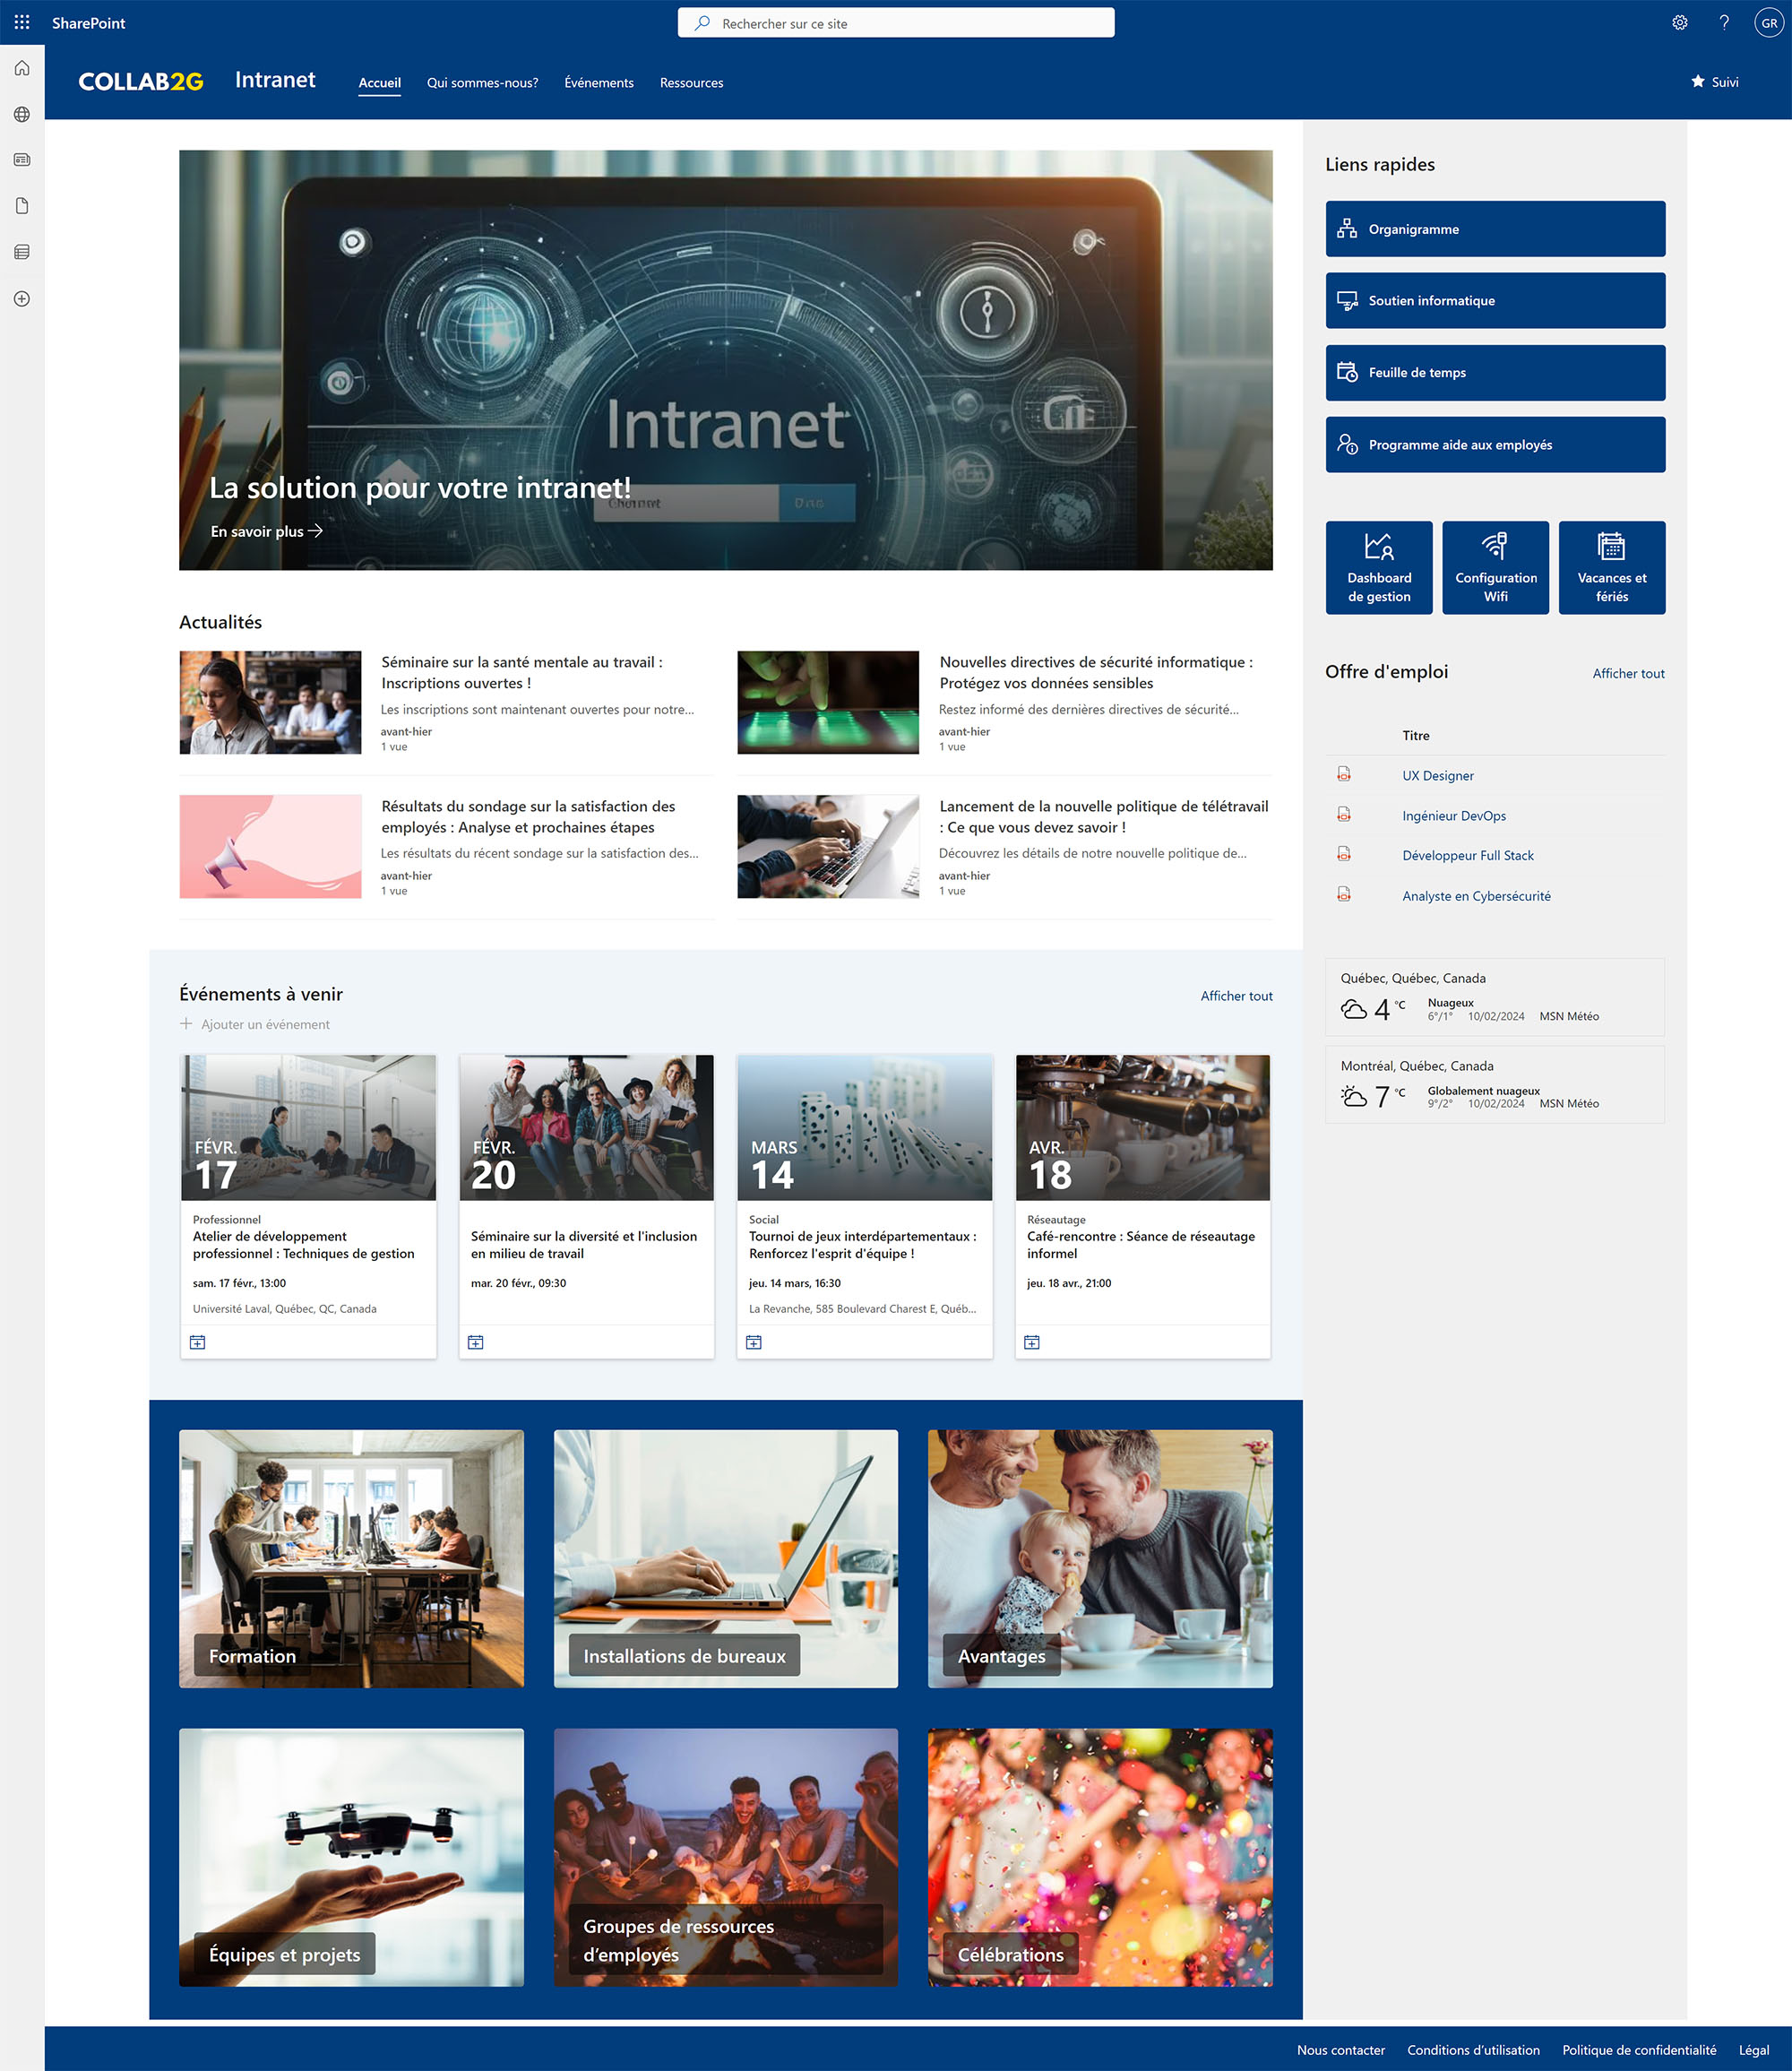Image resolution: width=1792 pixels, height=2071 pixels.
Task: Click the COLLAB2G logo
Action: [141, 82]
